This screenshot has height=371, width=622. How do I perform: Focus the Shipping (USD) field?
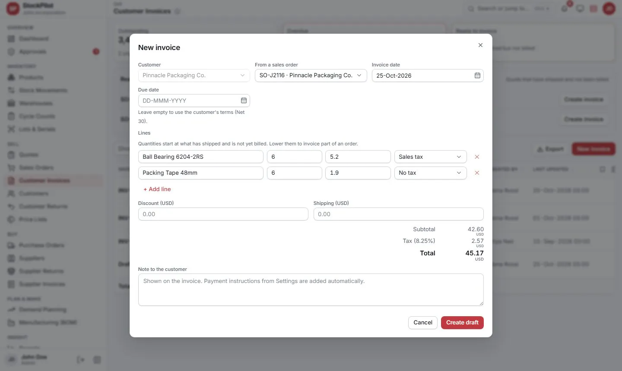coord(399,214)
